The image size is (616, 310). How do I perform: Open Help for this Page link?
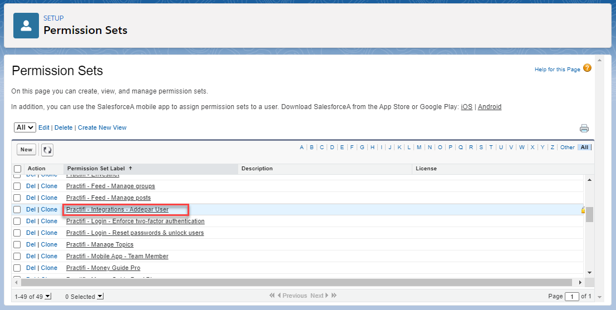(x=557, y=70)
